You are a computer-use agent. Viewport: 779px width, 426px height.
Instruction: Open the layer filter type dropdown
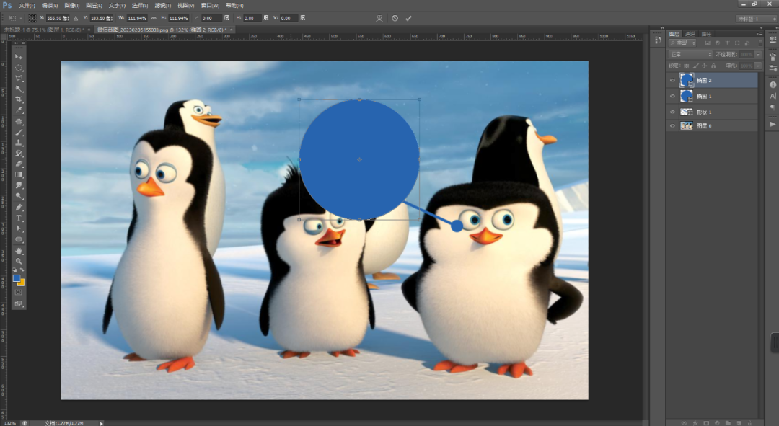682,43
